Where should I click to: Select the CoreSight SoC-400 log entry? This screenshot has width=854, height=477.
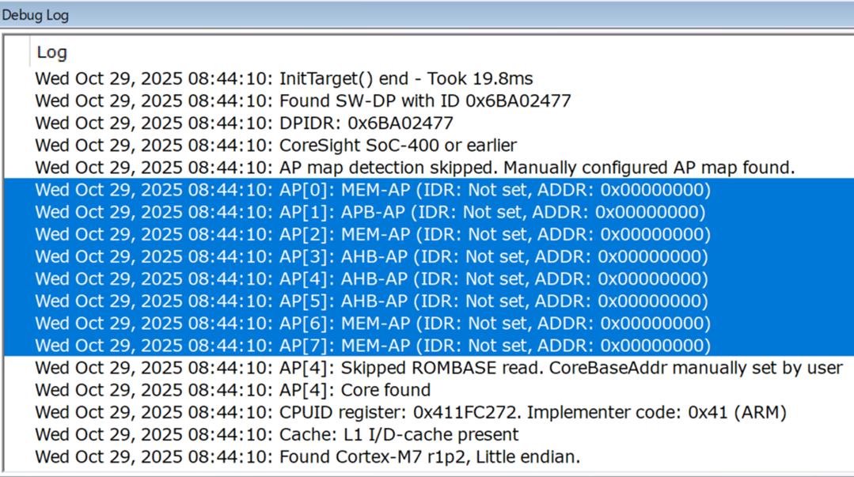pyautogui.click(x=275, y=146)
